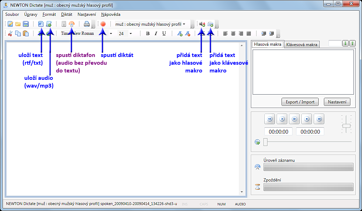Open the Nastavení menu in menu bar
Screen dimensions: 362x211
[x=87, y=14]
